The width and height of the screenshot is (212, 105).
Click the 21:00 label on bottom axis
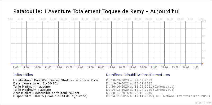(154, 67)
